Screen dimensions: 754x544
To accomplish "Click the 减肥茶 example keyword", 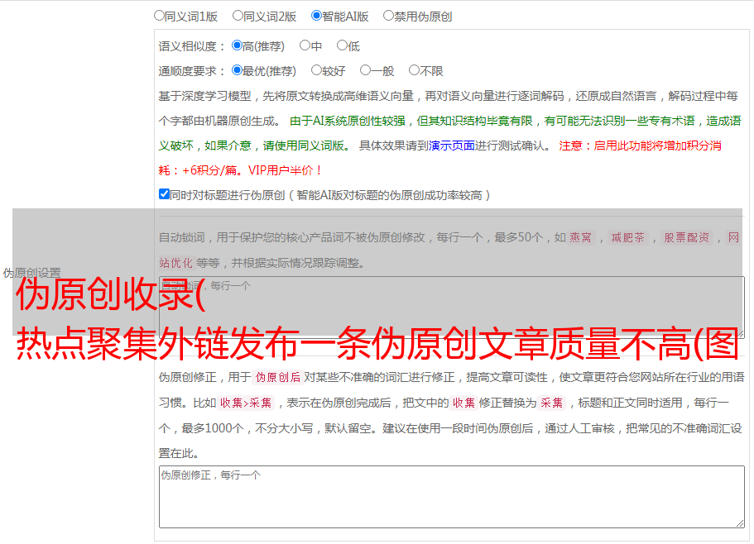I will tap(628, 237).
